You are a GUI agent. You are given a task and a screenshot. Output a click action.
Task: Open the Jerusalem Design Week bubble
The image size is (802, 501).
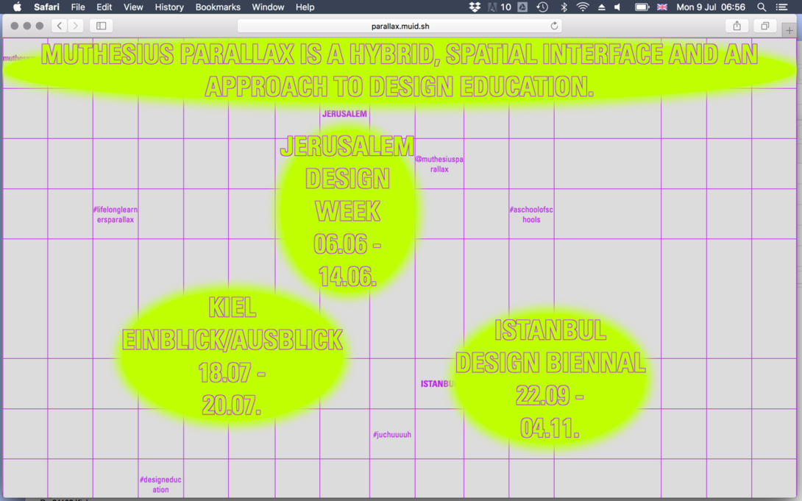pyautogui.click(x=348, y=210)
